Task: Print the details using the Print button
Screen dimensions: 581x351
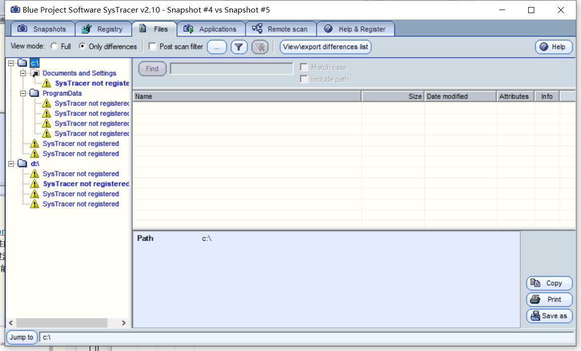Action: point(549,300)
